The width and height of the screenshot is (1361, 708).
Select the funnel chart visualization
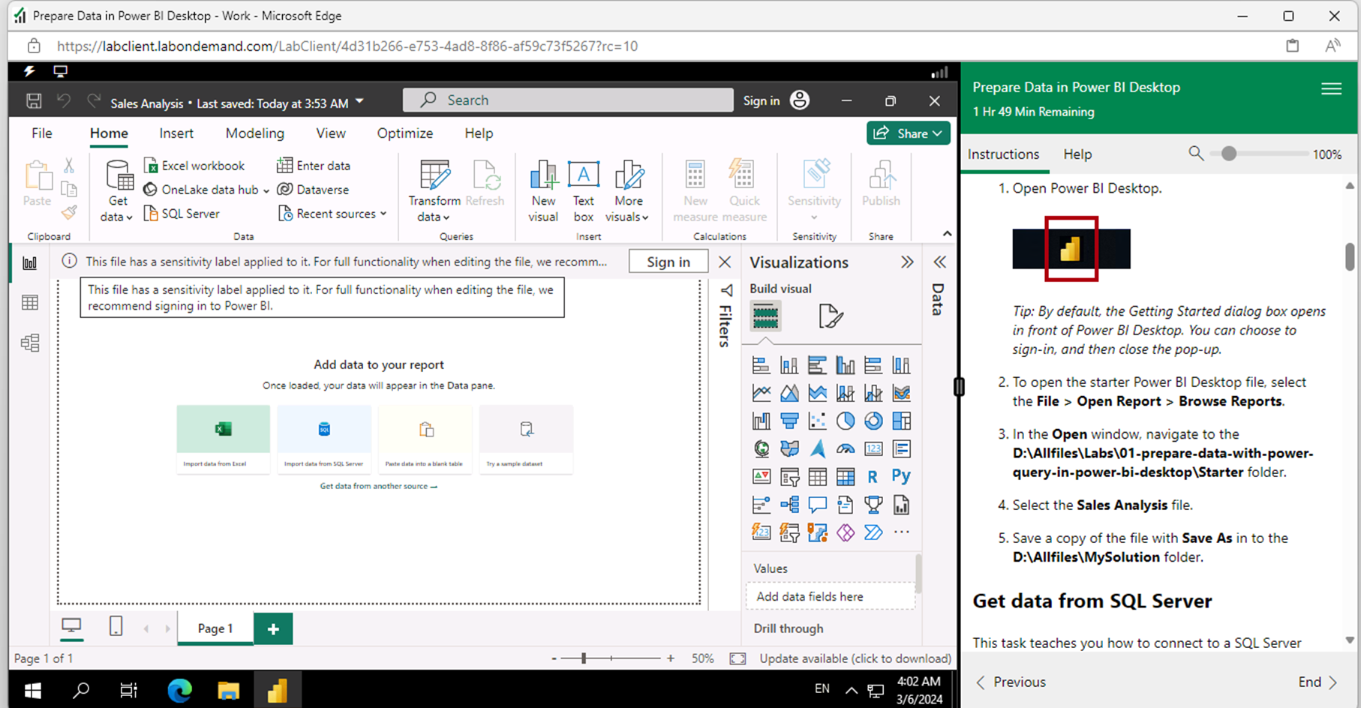(789, 421)
